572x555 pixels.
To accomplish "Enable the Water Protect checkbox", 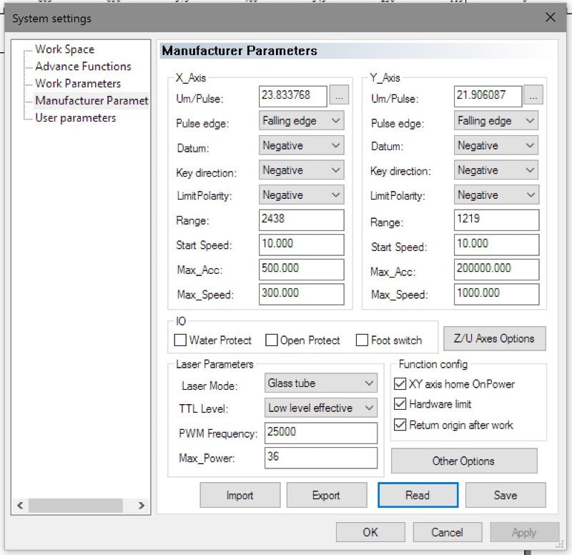I will [x=180, y=340].
